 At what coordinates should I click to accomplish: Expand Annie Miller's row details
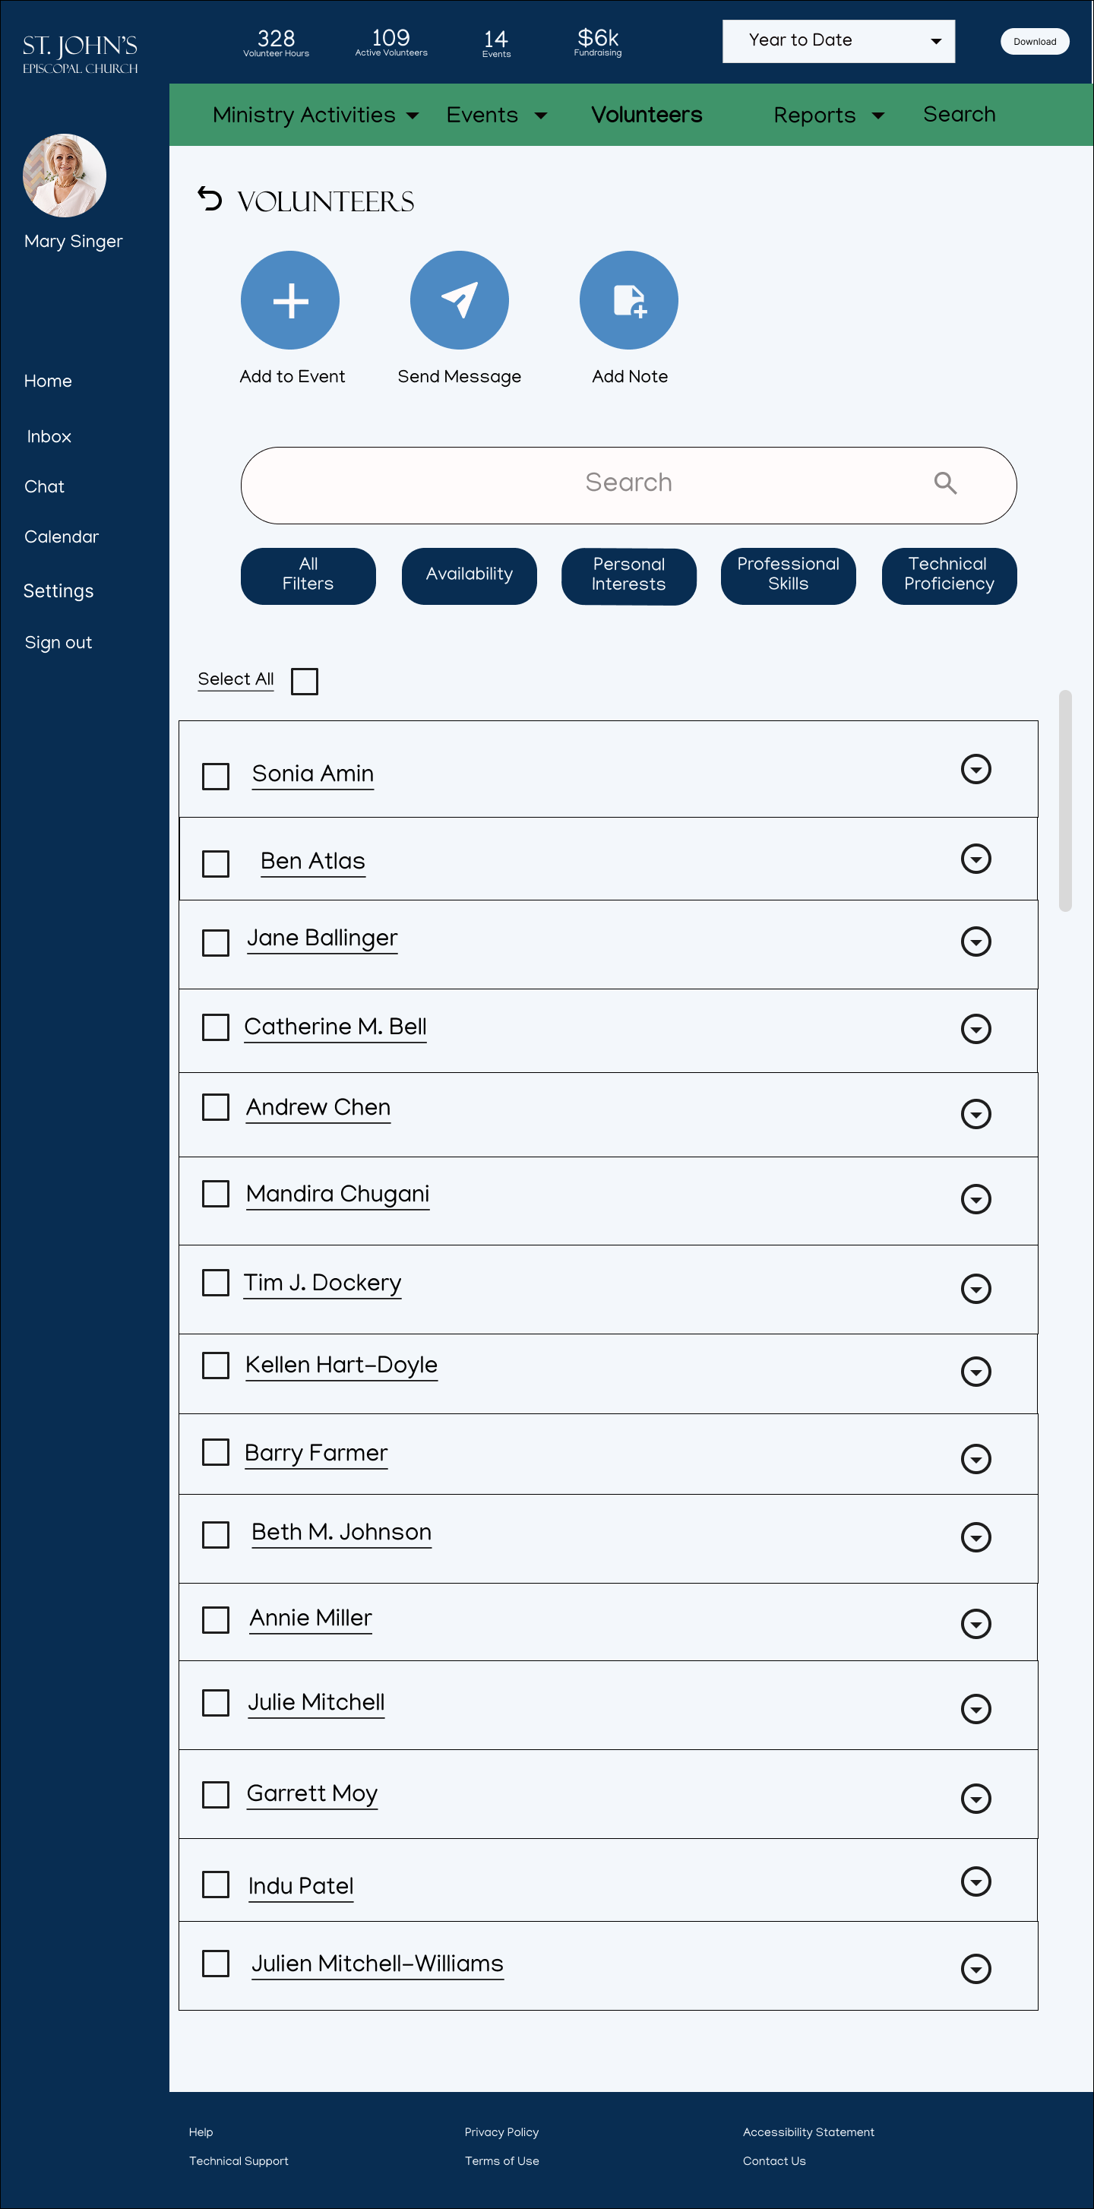pos(975,1623)
